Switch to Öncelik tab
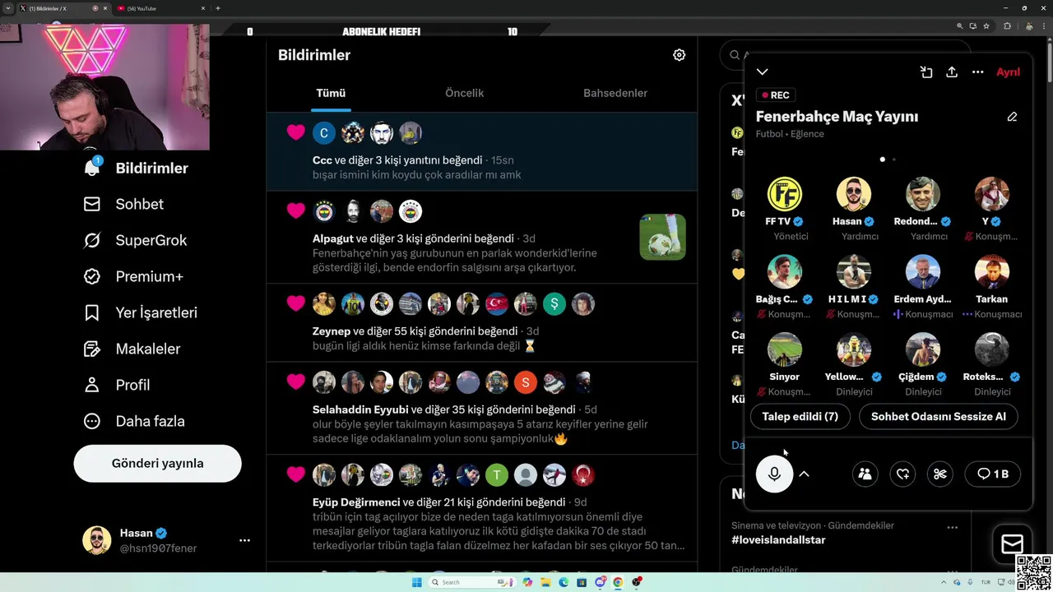 coord(464,93)
